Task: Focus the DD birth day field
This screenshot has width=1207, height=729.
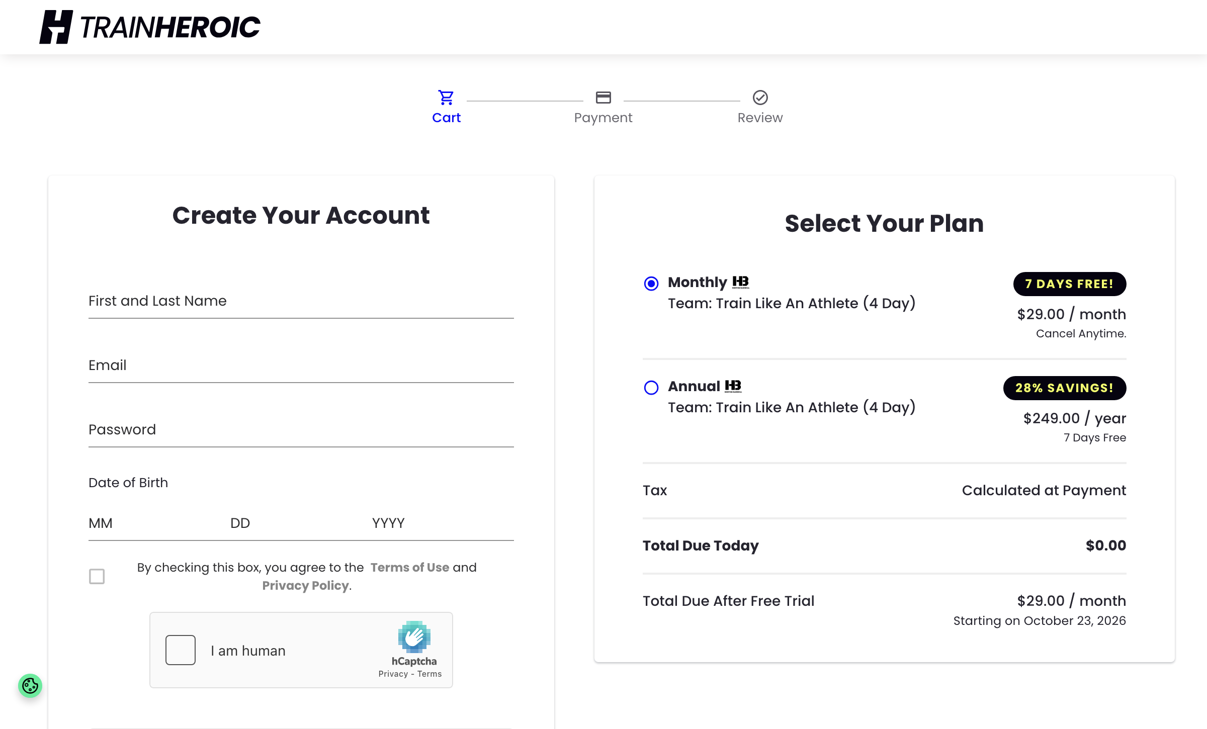Action: tap(301, 523)
